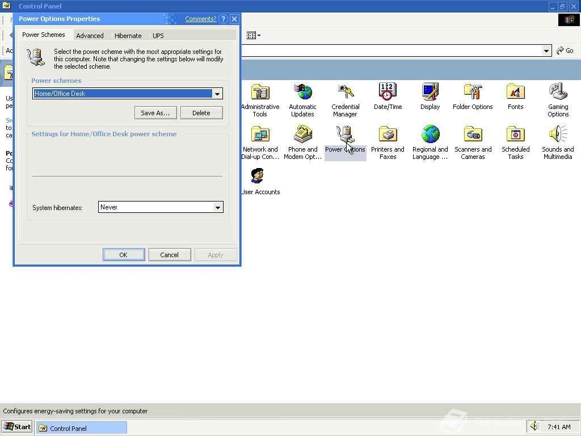Expand the address bar dropdown
This screenshot has height=436, width=581.
click(546, 51)
